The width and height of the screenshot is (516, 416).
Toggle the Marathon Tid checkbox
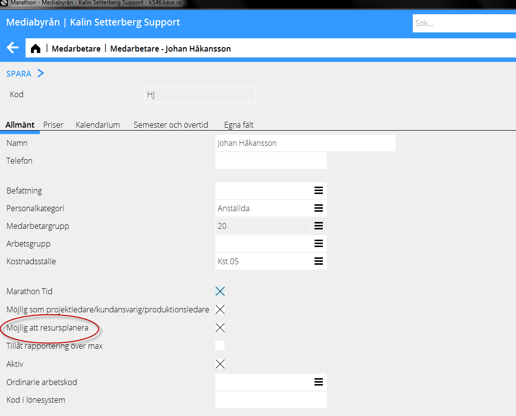point(220,291)
